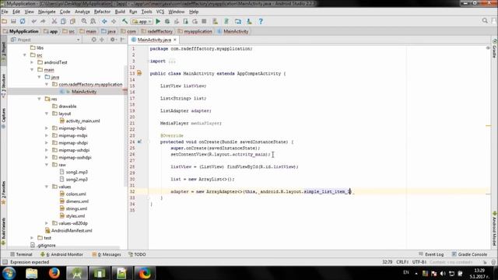Click the Copy toolbar icon
The width and height of the screenshot is (498, 280).
[64, 21]
